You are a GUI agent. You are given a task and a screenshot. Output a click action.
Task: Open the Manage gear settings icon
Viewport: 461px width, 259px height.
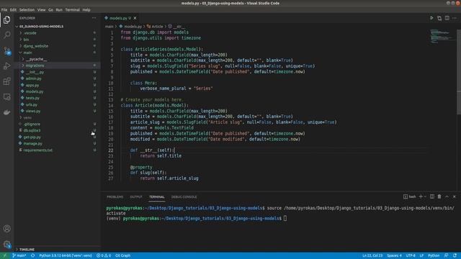pyautogui.click(x=6, y=244)
